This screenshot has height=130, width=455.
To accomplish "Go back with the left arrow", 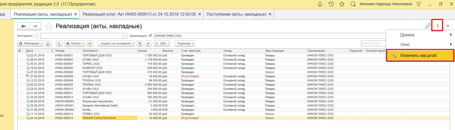I will (24, 26).
